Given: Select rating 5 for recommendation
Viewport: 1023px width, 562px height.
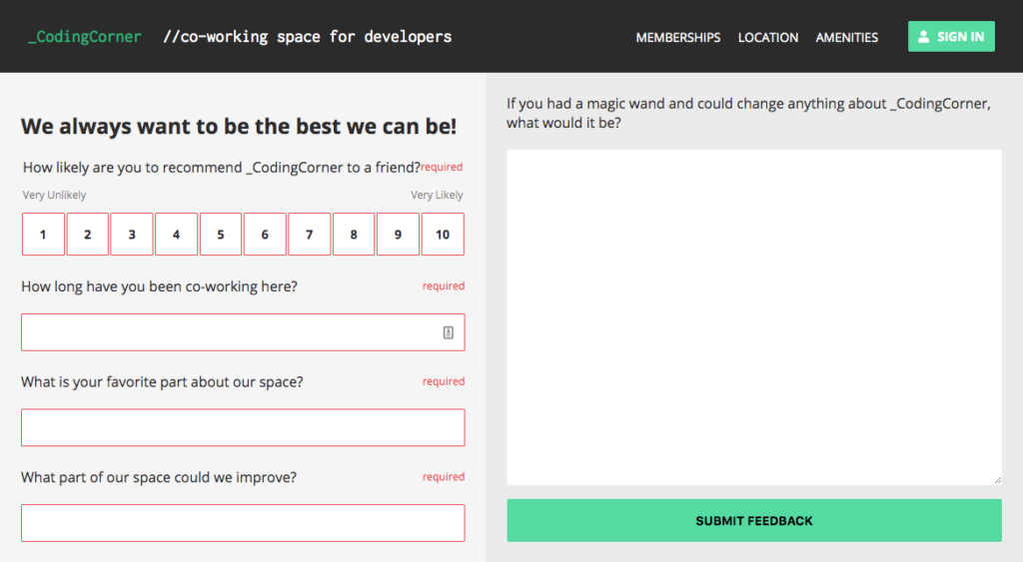Looking at the screenshot, I should [221, 234].
